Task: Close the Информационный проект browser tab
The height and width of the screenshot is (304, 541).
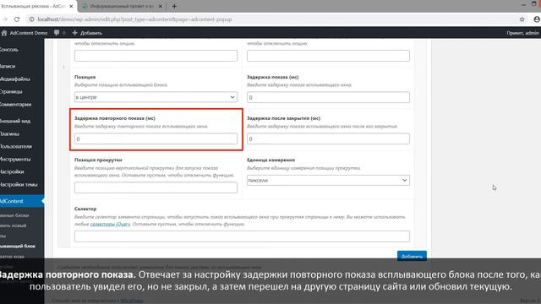Action: tap(160, 6)
